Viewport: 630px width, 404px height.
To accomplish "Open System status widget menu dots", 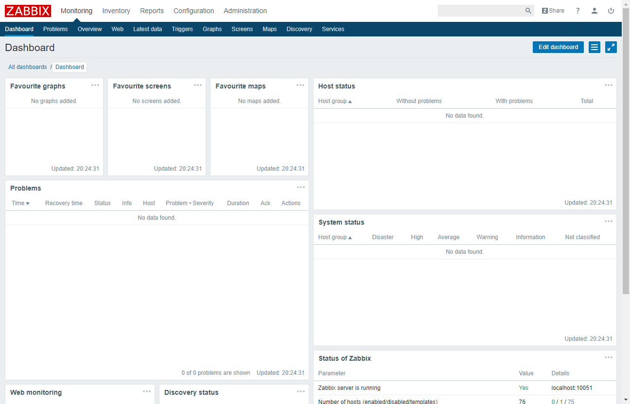I will (x=609, y=221).
